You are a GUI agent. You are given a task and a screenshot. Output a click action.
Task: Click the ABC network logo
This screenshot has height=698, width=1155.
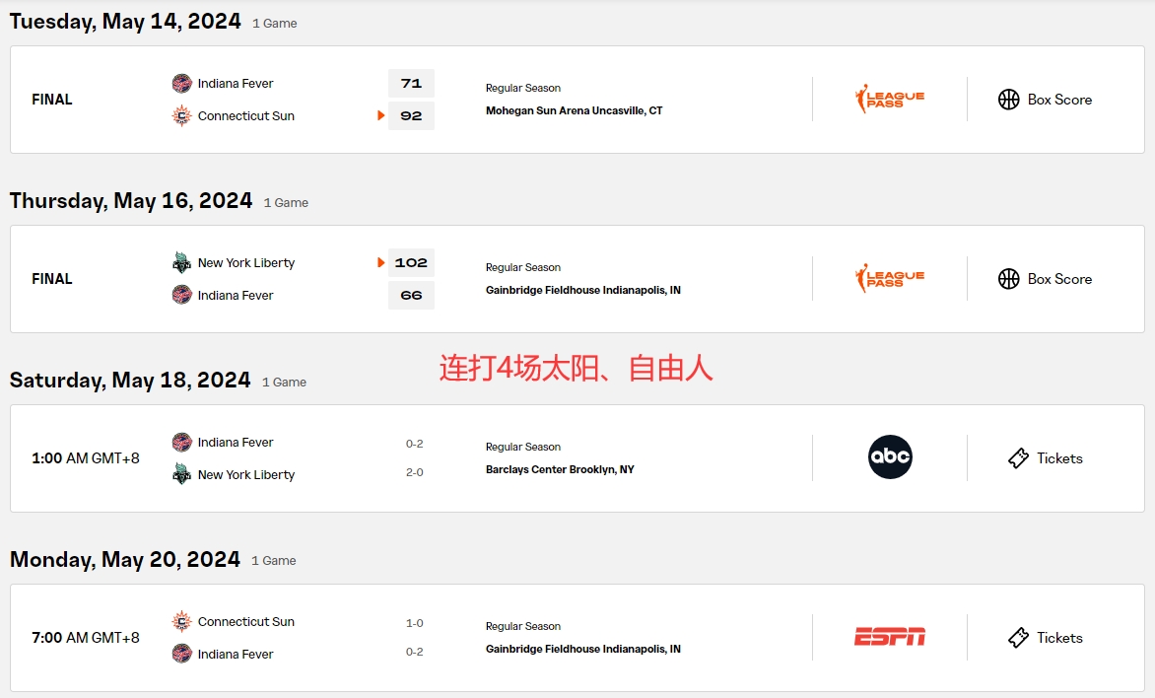890,457
